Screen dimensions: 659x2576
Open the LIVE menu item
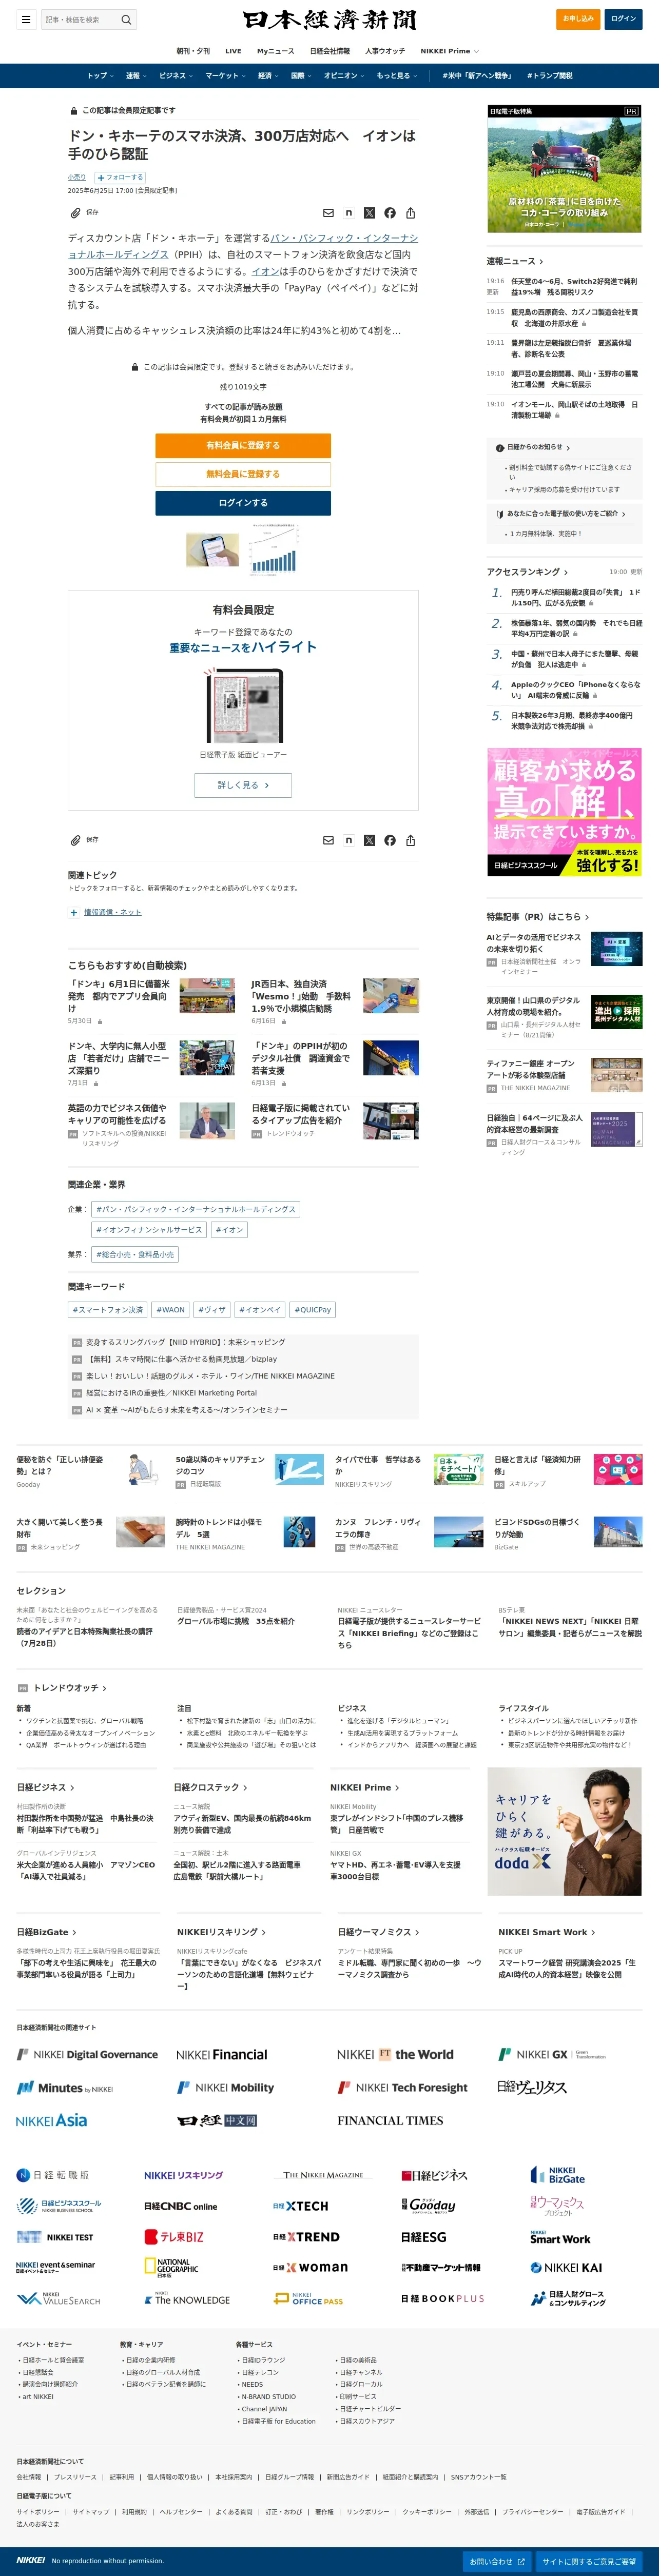coord(233,51)
